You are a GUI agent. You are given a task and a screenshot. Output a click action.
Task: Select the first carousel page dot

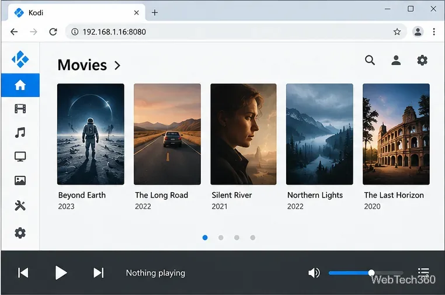[205, 237]
